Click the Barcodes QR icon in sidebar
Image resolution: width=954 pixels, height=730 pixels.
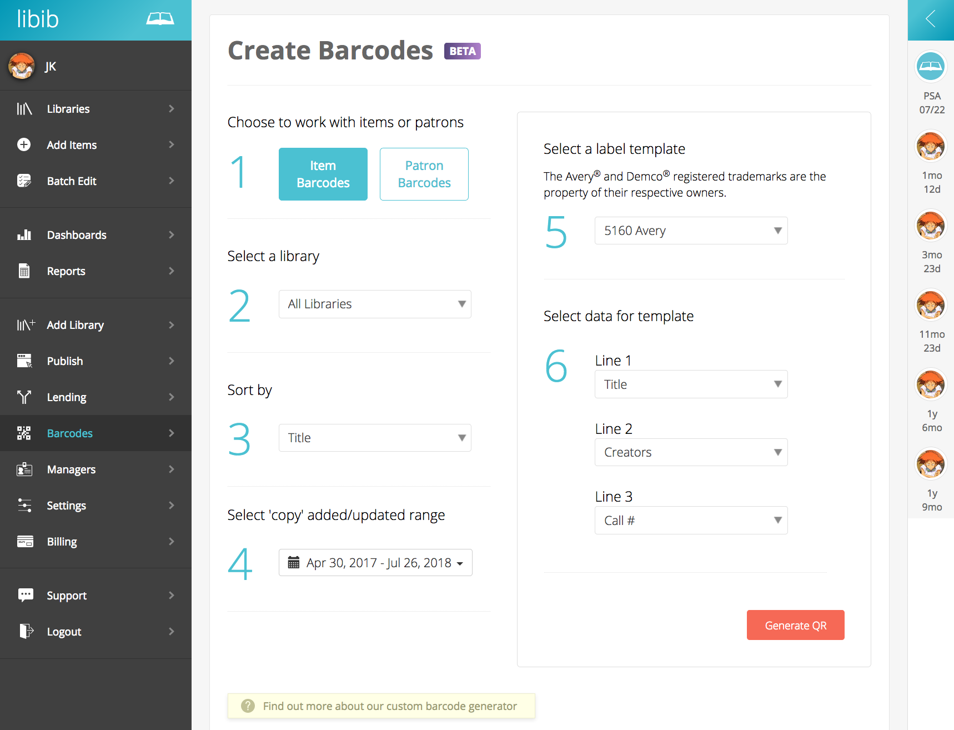click(x=24, y=433)
